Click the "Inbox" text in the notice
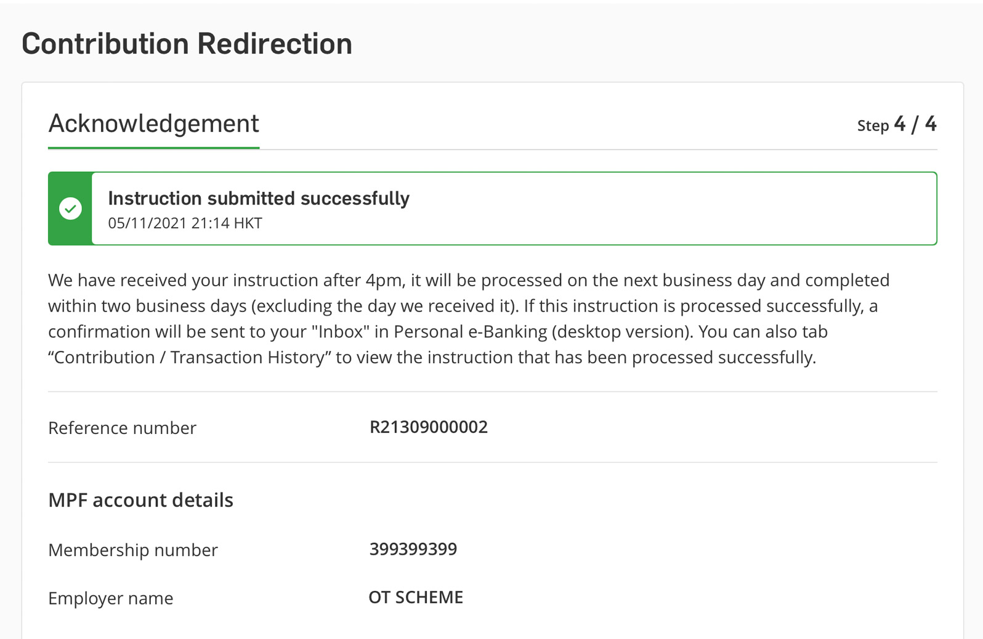This screenshot has width=983, height=639. click(x=340, y=331)
